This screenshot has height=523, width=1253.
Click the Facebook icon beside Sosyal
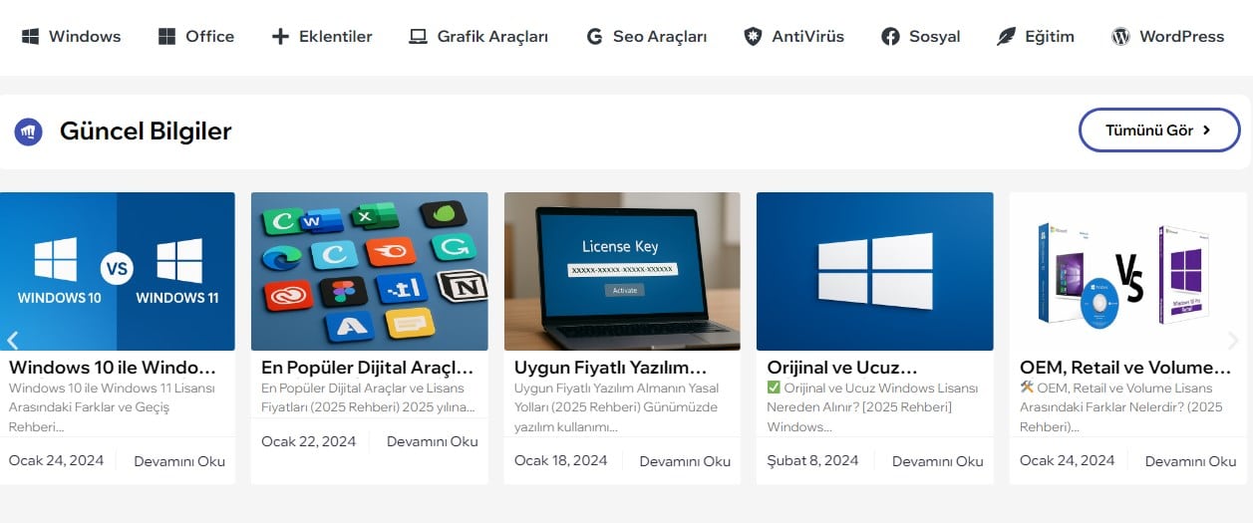(x=890, y=37)
